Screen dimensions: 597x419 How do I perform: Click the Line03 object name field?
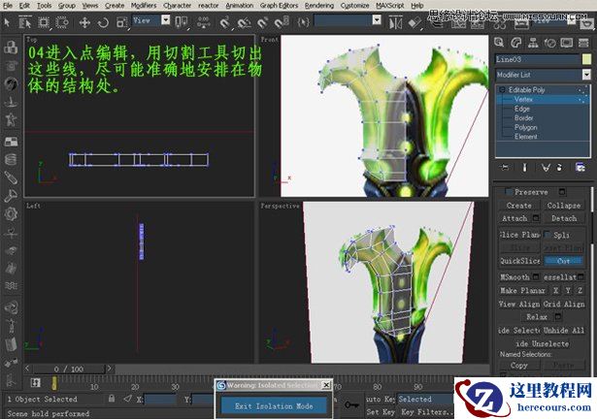click(537, 59)
